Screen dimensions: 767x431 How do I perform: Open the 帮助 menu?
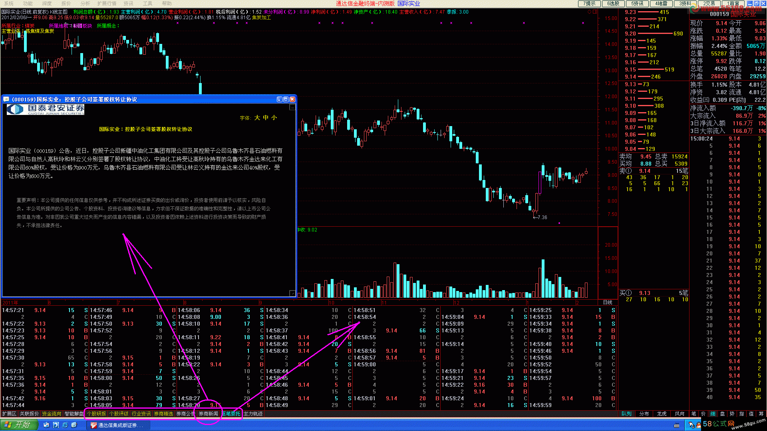pos(167,4)
